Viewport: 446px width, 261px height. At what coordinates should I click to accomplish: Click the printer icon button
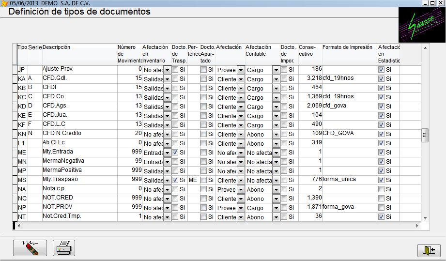64,248
